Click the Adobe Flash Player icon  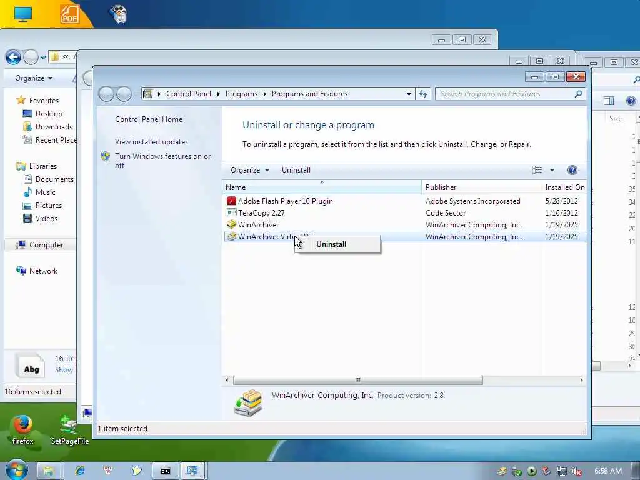click(x=231, y=201)
